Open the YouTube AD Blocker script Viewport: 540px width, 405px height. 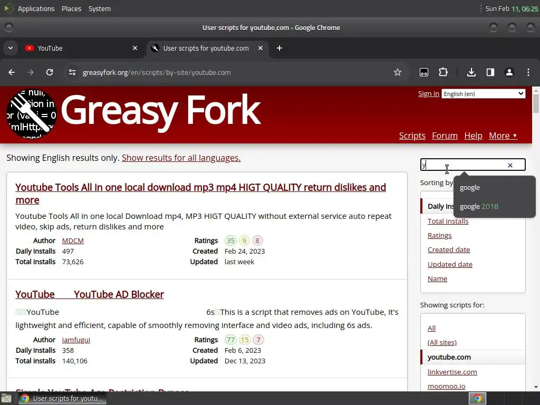[x=90, y=294]
